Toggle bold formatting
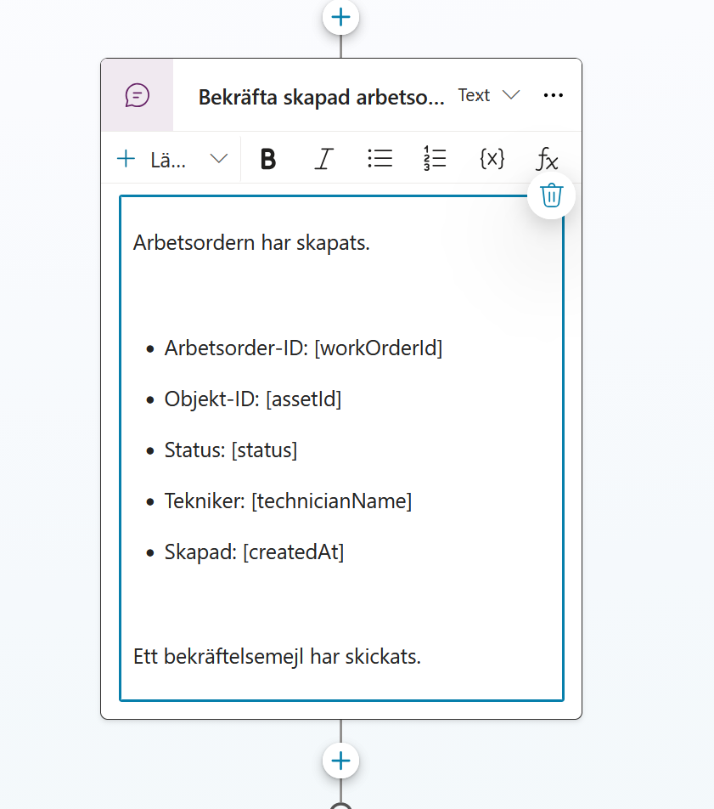The width and height of the screenshot is (714, 809). coord(268,158)
